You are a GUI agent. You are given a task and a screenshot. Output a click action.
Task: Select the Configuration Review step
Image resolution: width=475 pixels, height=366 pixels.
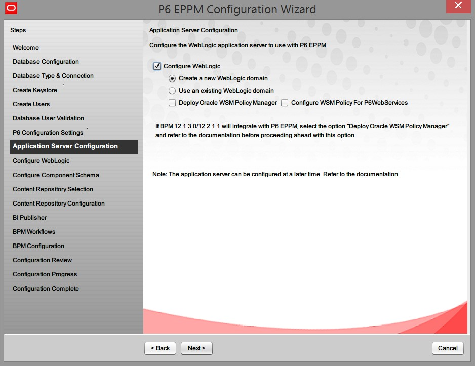[x=42, y=260]
